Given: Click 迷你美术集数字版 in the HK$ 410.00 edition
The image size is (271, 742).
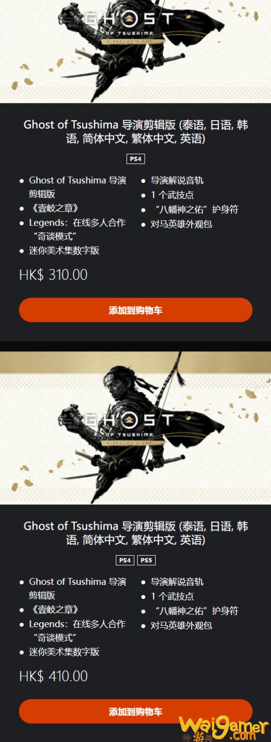Looking at the screenshot, I should pos(64,651).
